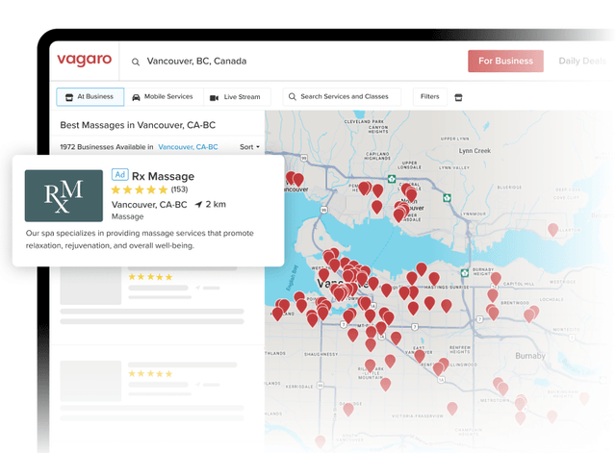This screenshot has width=616, height=453.
Task: Open the Sort dropdown
Action: (x=250, y=147)
